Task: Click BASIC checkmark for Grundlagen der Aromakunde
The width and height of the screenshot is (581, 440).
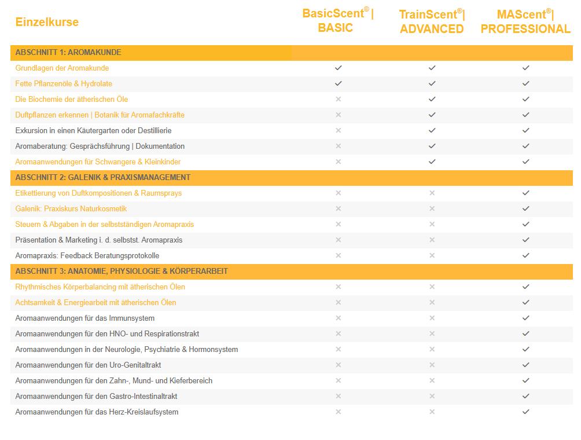Action: tap(339, 68)
